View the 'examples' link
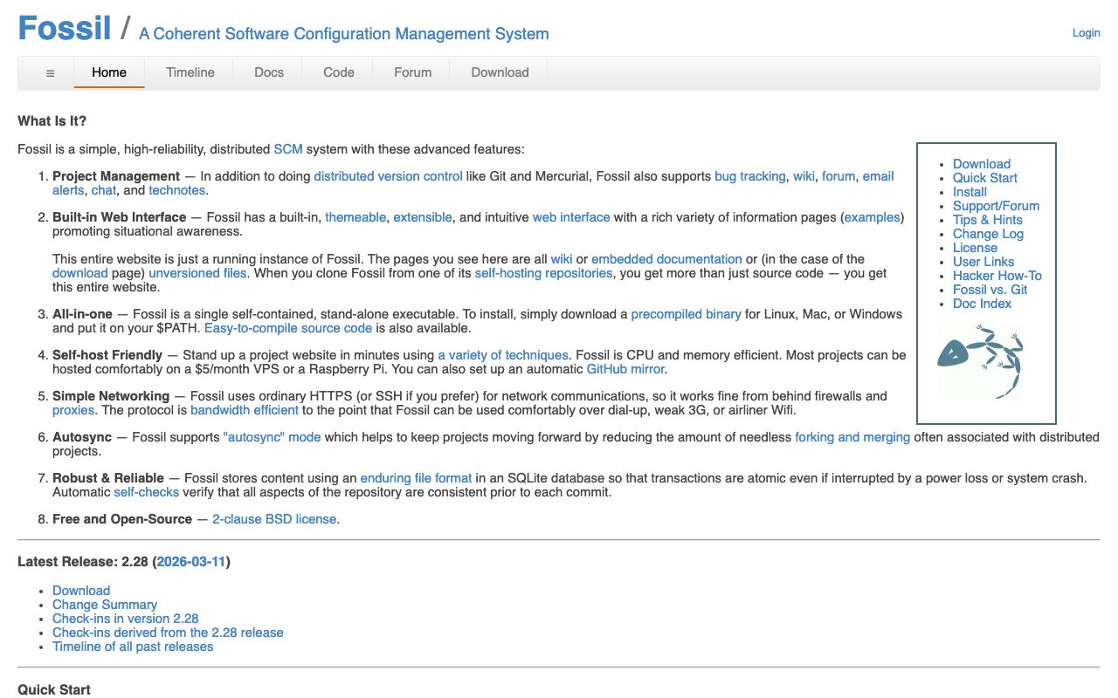 (872, 217)
